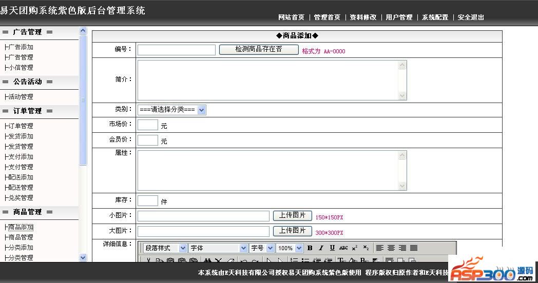Click 上传图片 for the large image
This screenshot has width=538, height=283.
pyautogui.click(x=292, y=231)
